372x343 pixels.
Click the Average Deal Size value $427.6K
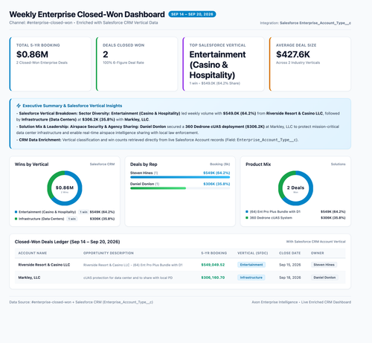[x=293, y=54]
